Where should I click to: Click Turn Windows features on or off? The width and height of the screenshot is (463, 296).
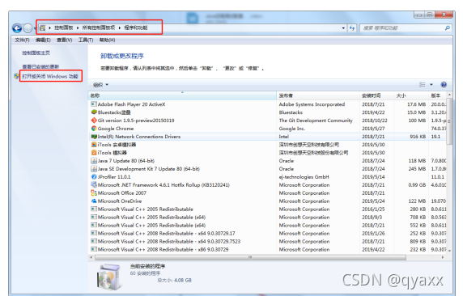coord(50,76)
